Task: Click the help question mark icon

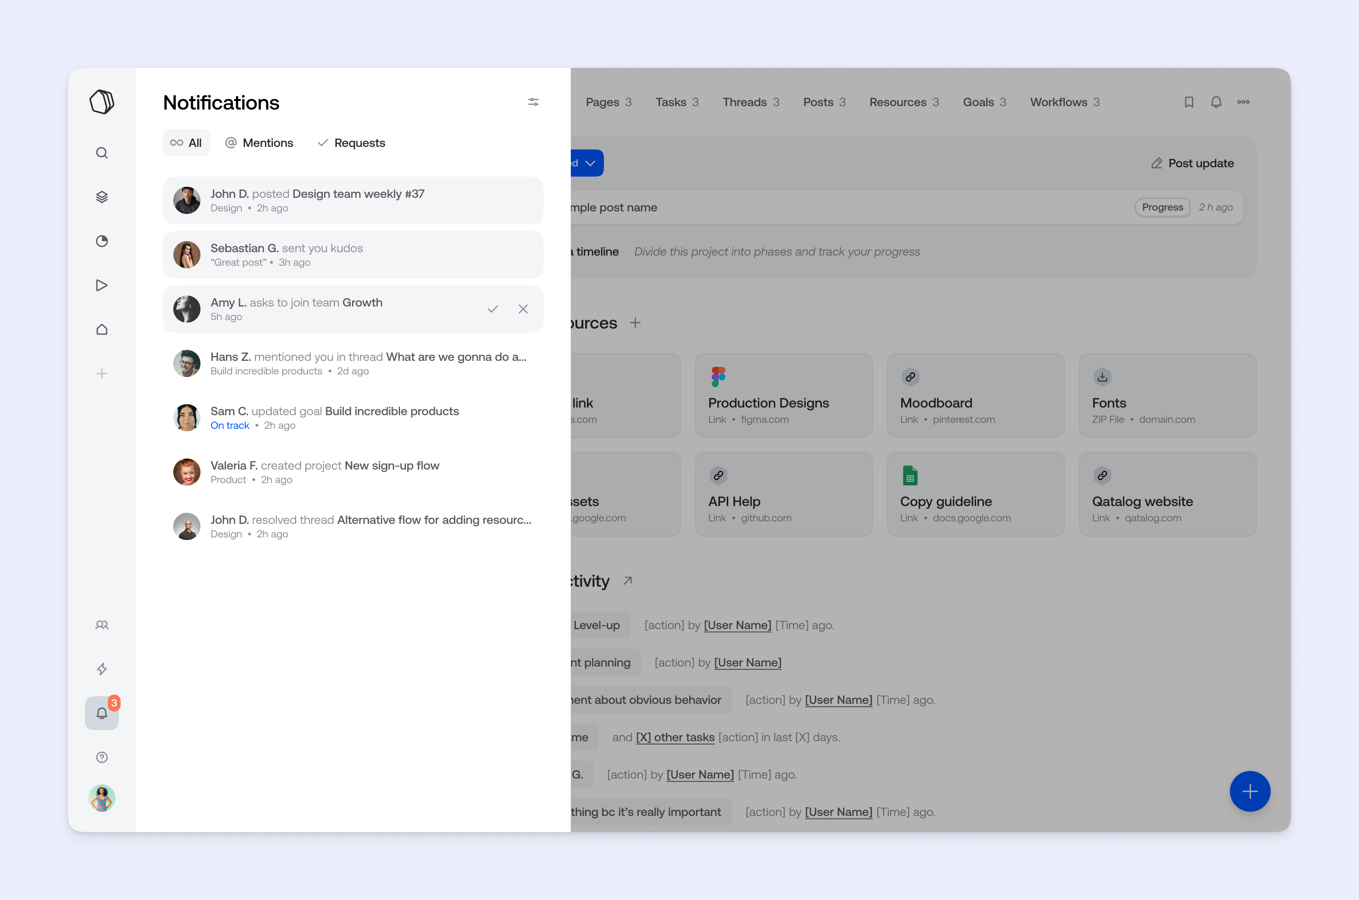Action: click(x=102, y=757)
